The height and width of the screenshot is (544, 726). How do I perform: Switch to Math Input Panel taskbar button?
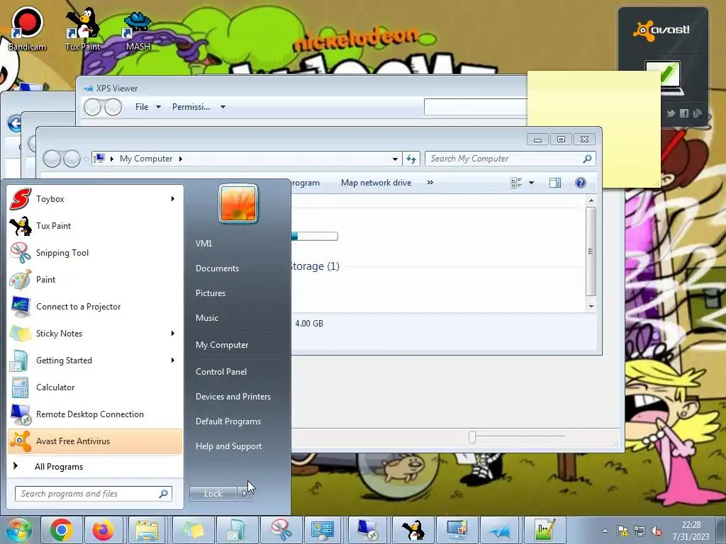coord(545,530)
